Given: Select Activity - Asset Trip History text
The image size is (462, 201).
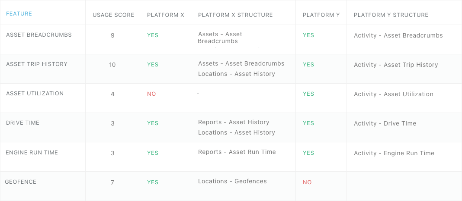Looking at the screenshot, I should [396, 65].
